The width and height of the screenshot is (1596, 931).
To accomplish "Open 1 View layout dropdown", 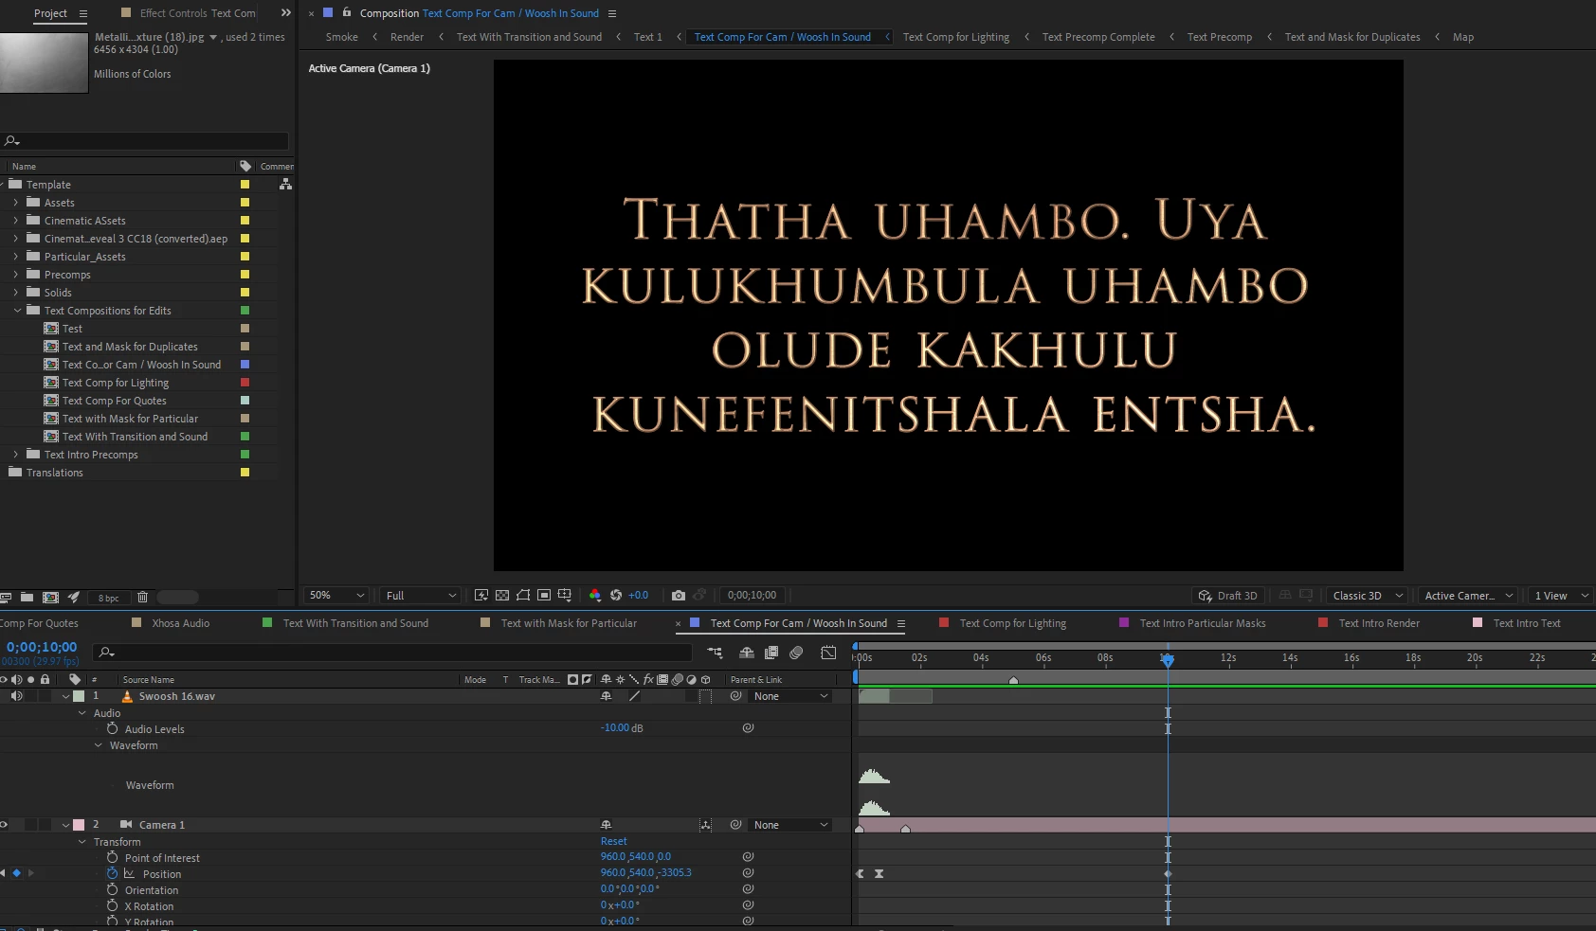I will 1561,596.
